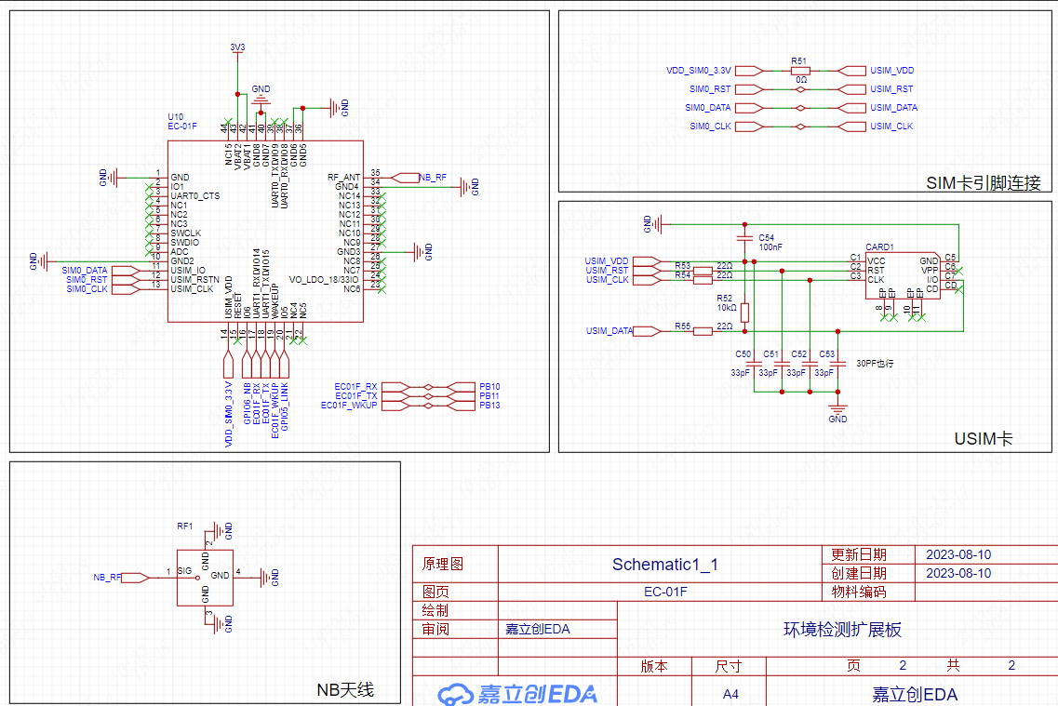Click the 审阅 field label

[x=435, y=629]
